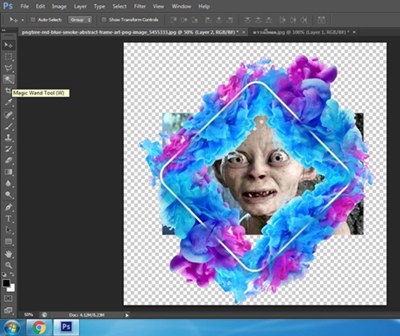The width and height of the screenshot is (400, 336).
Task: Click Align Left Edges icon
Action: pos(208,20)
